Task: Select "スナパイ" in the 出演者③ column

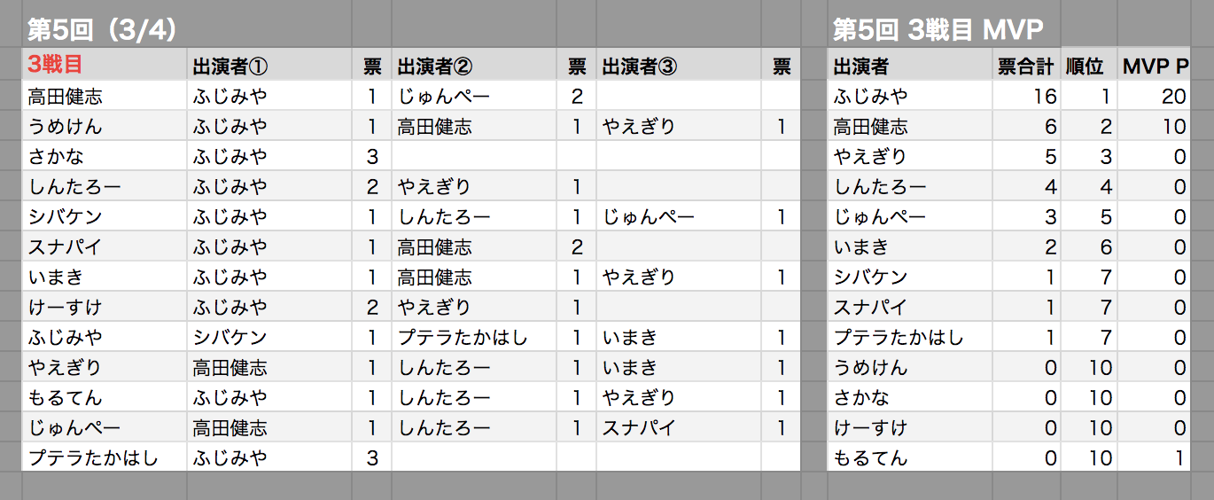Action: point(678,427)
